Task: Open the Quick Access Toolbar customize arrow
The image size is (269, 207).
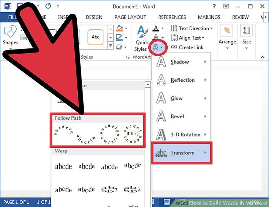Action: click(x=58, y=7)
